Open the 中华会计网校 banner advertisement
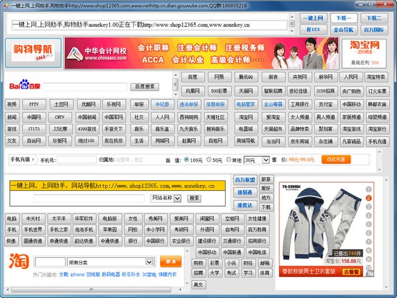397x298 pixels. point(202,53)
